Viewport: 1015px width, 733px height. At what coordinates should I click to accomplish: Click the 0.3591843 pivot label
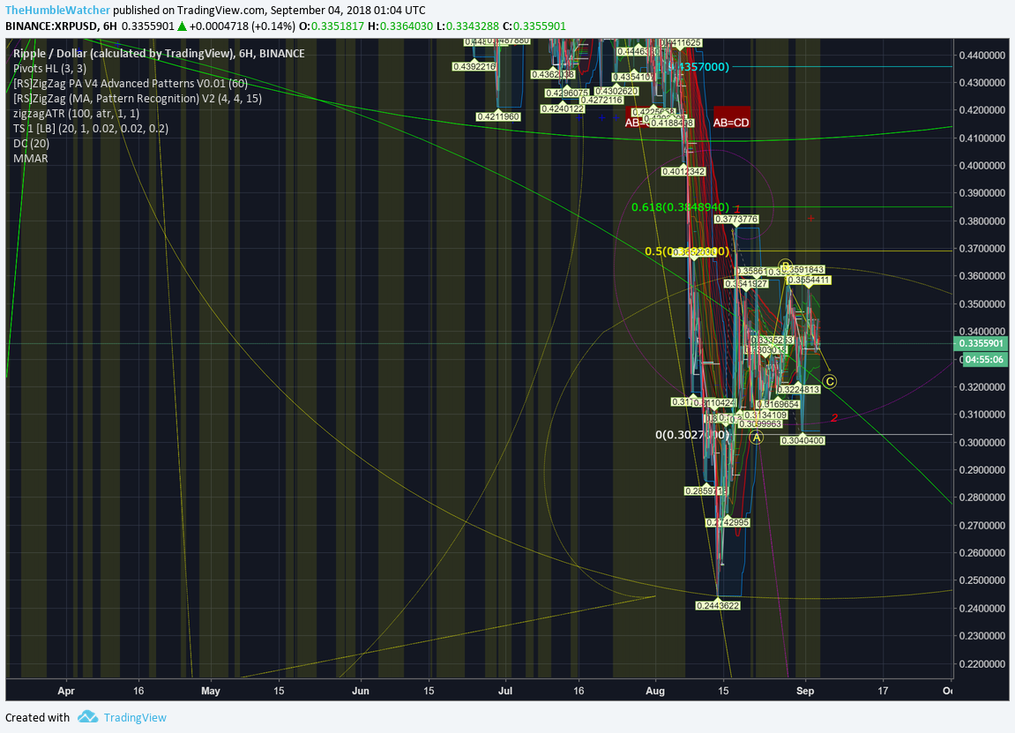click(x=802, y=269)
